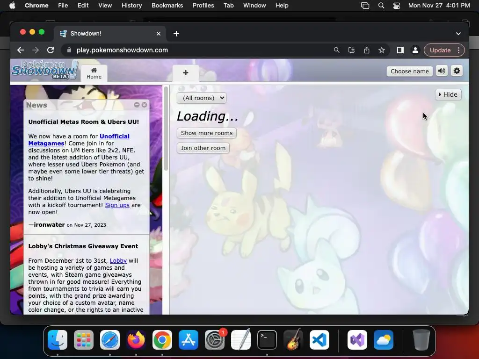
Task: Open the (All rooms) dropdown
Action: click(x=201, y=98)
